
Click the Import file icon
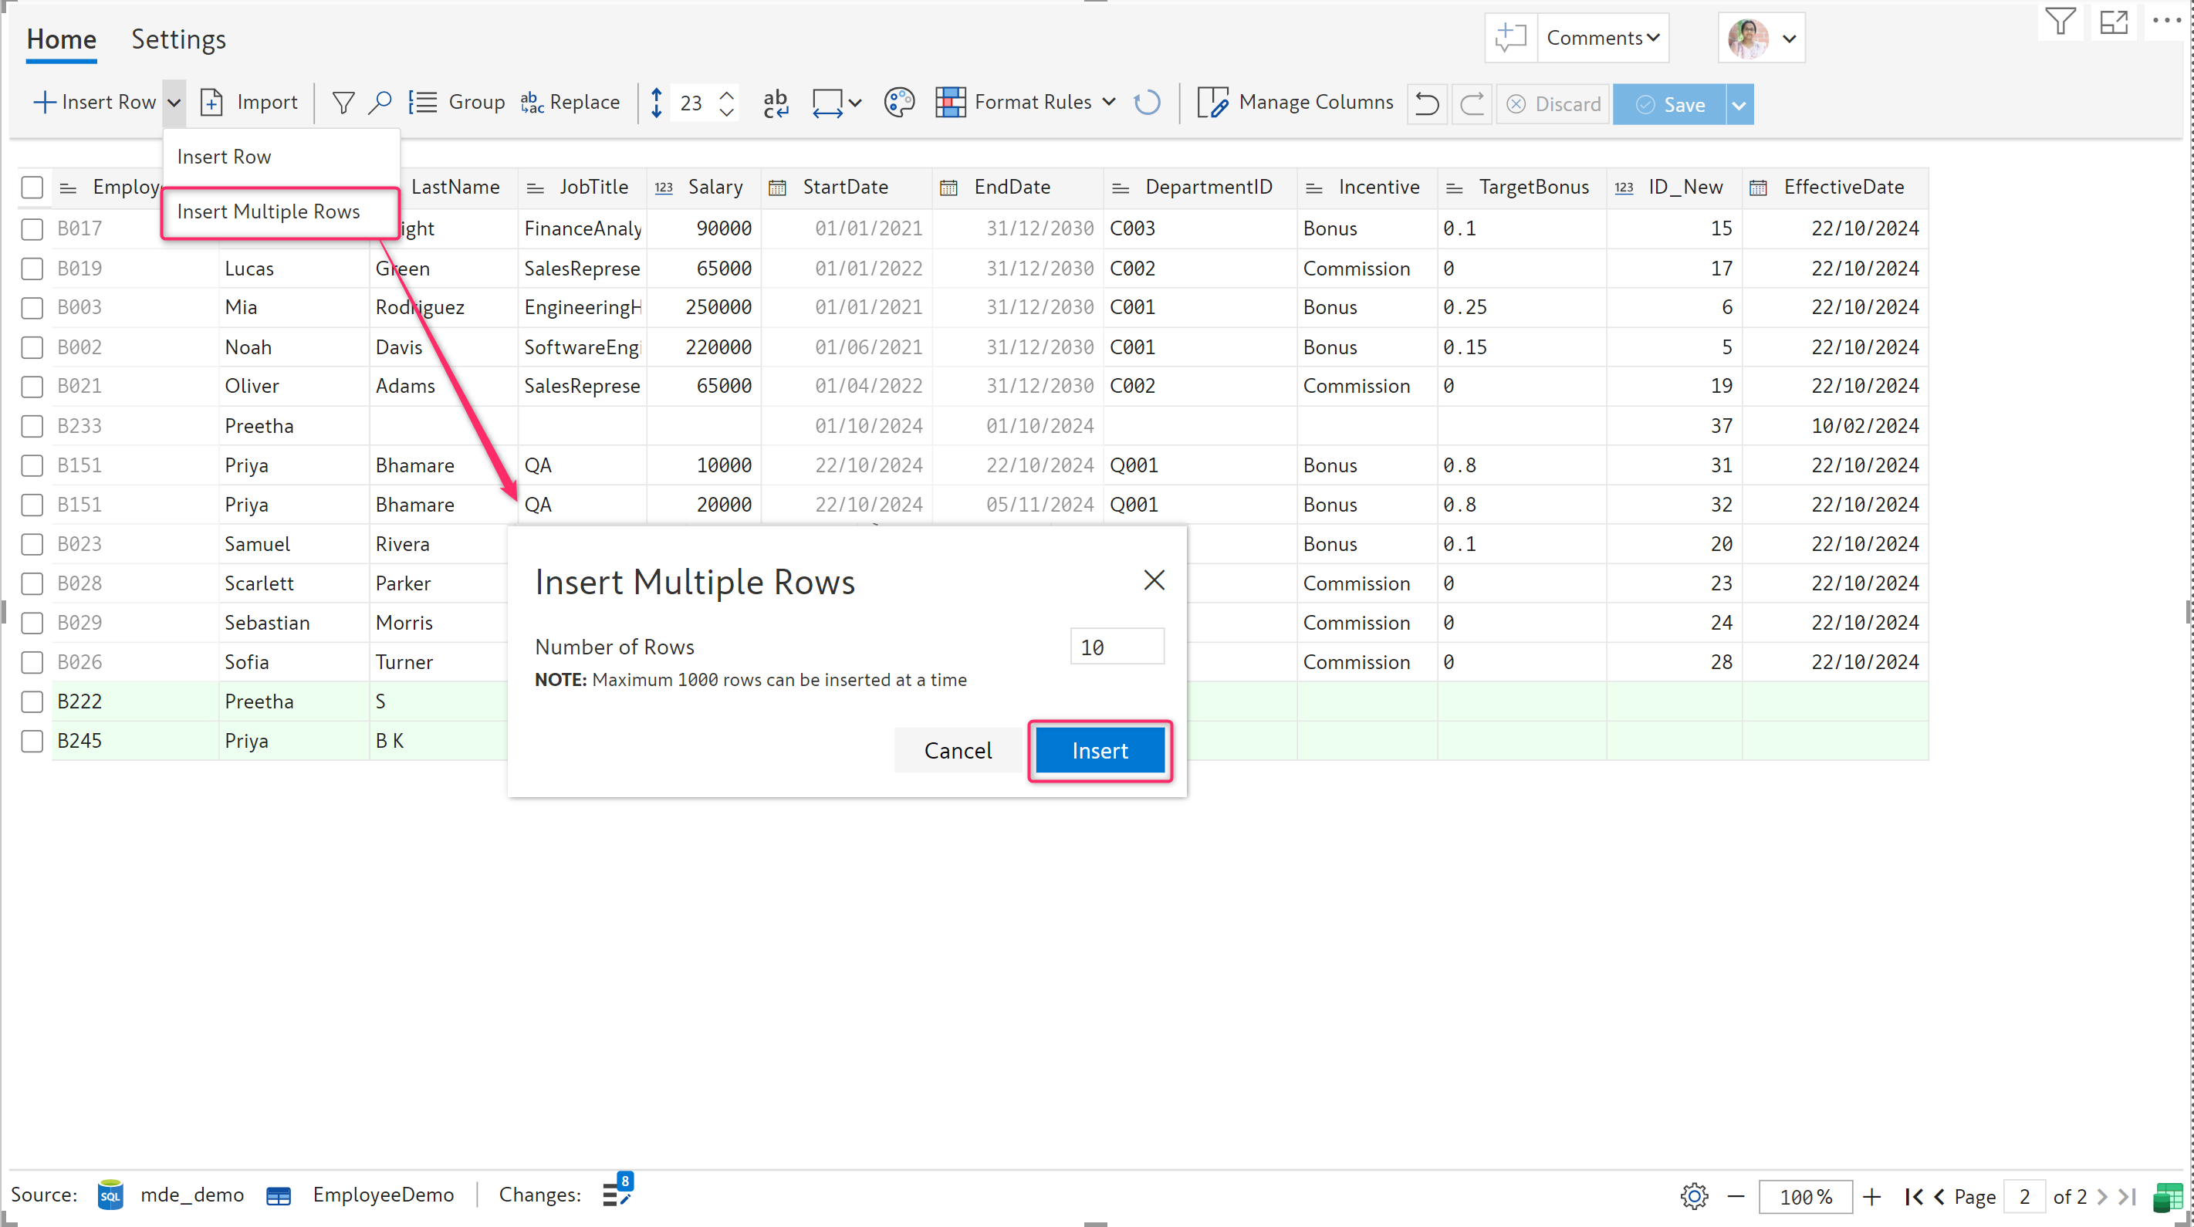[x=211, y=103]
